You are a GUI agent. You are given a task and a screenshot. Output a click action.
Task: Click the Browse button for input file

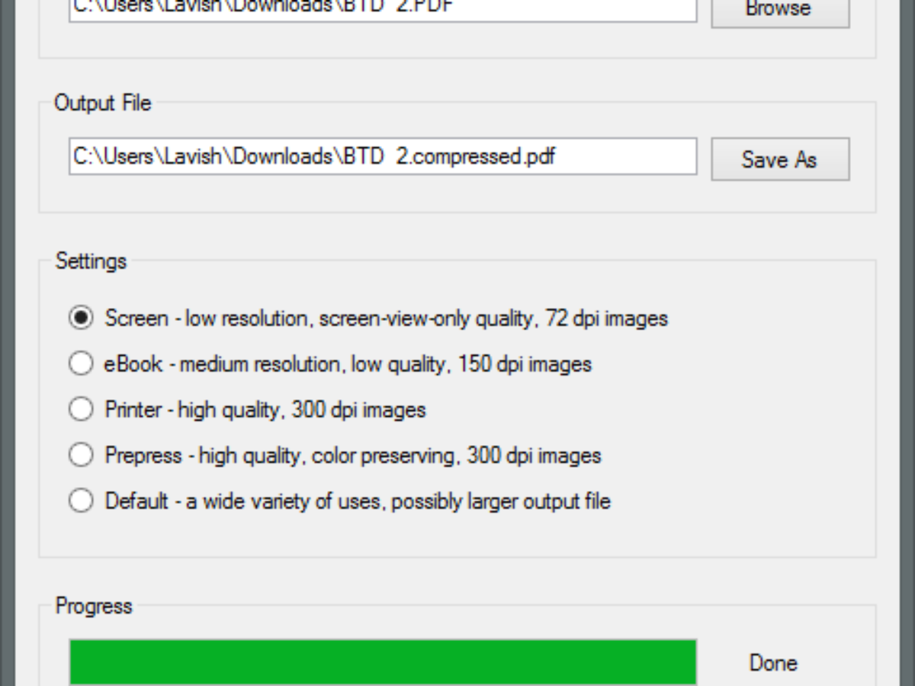[x=780, y=11]
